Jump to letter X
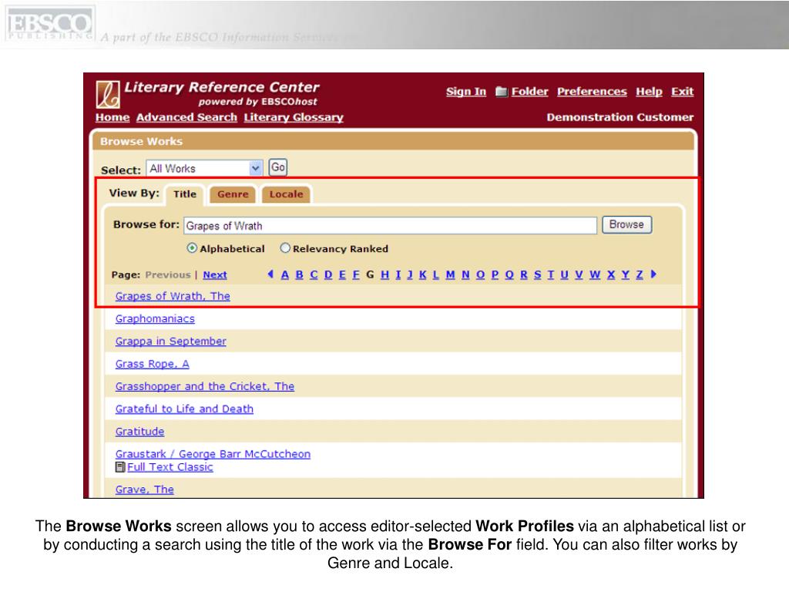 point(611,275)
